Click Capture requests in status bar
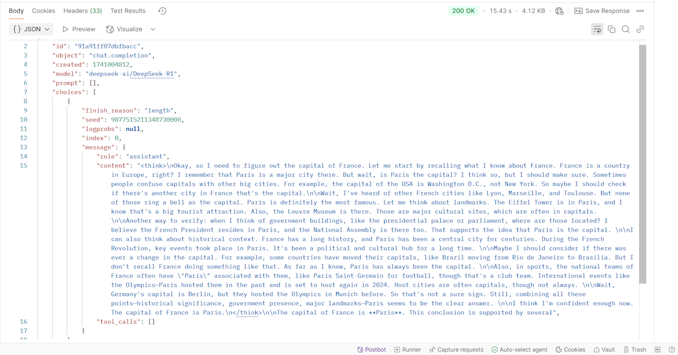The width and height of the screenshot is (678, 355). 456,349
